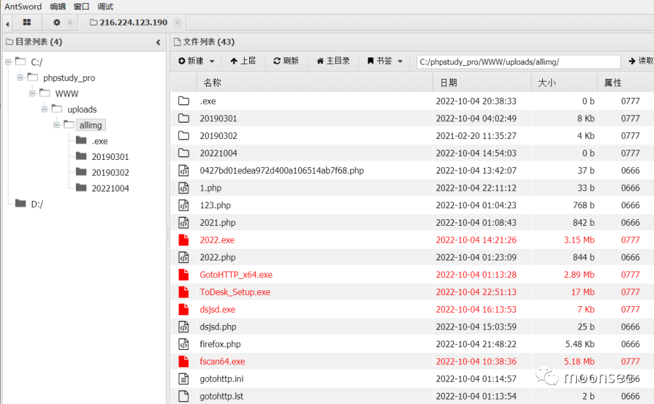Viewport: 654px width, 404px height.
Task: Click the red file icon for 2022.exe
Action: coord(184,240)
